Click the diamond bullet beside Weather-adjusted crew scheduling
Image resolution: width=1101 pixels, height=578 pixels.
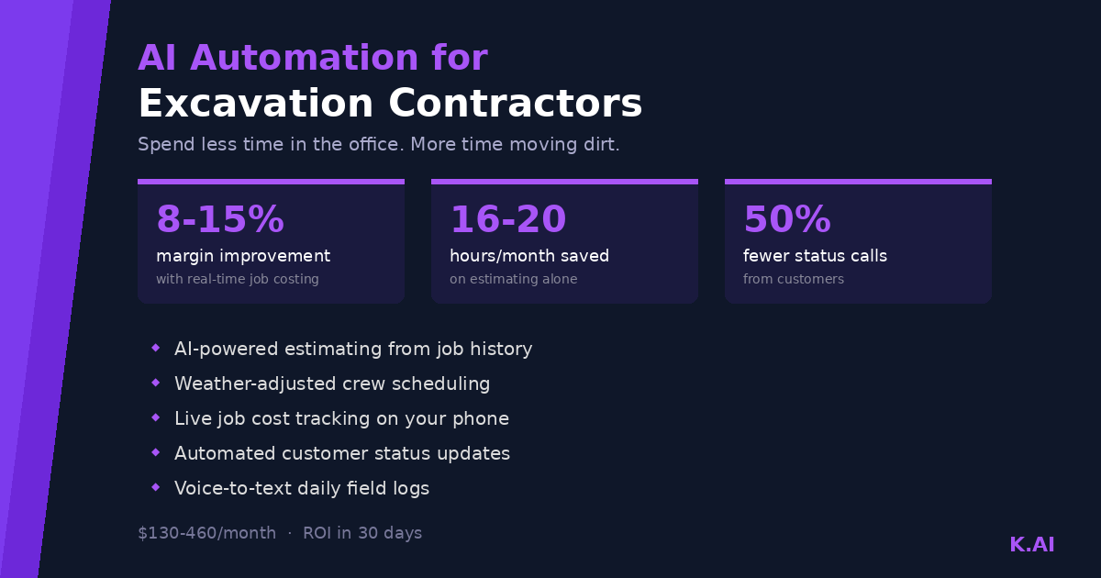point(156,383)
